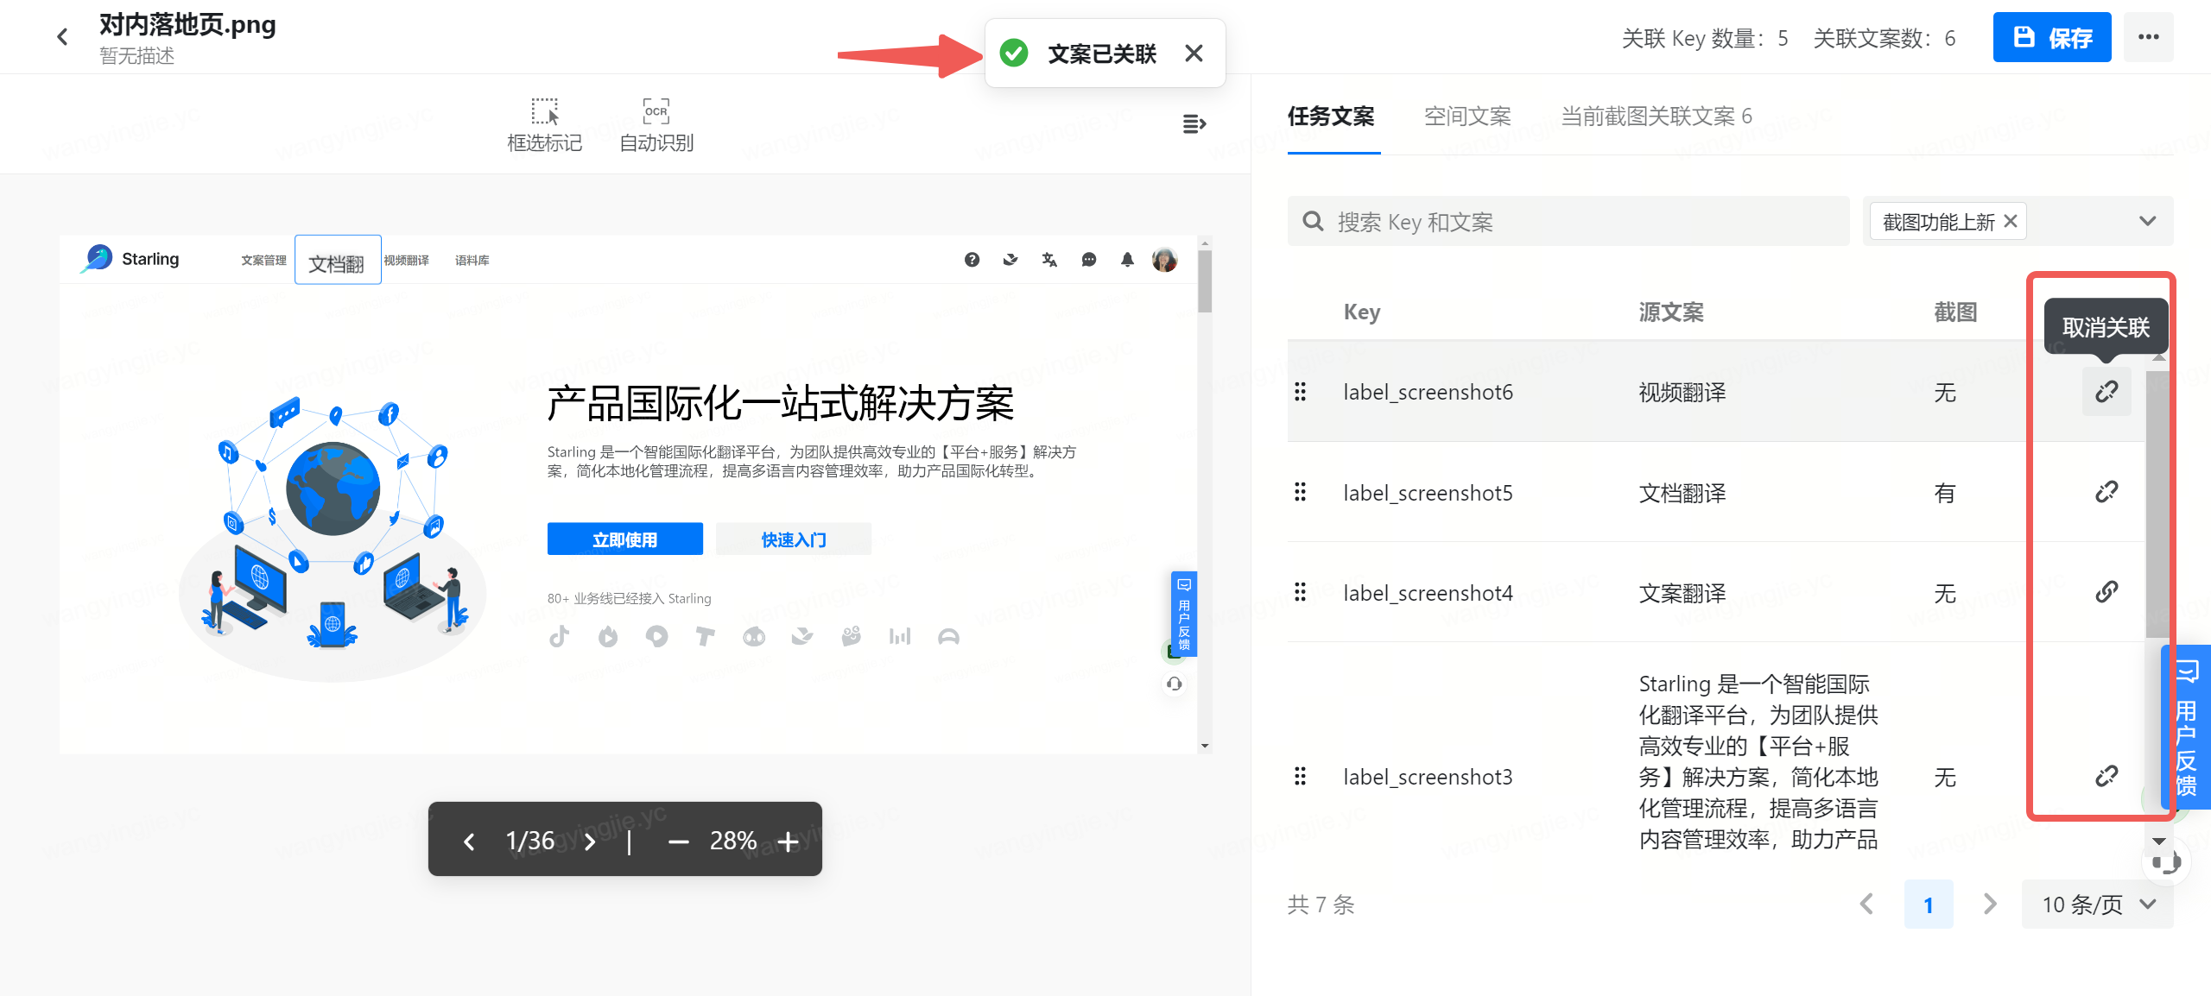Switch to the 空间文案 tab

tap(1467, 117)
